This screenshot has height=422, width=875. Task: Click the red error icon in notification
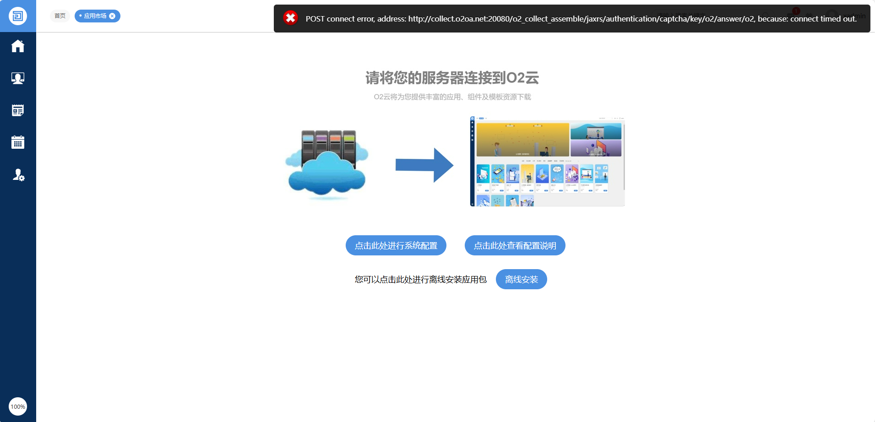[x=290, y=18]
